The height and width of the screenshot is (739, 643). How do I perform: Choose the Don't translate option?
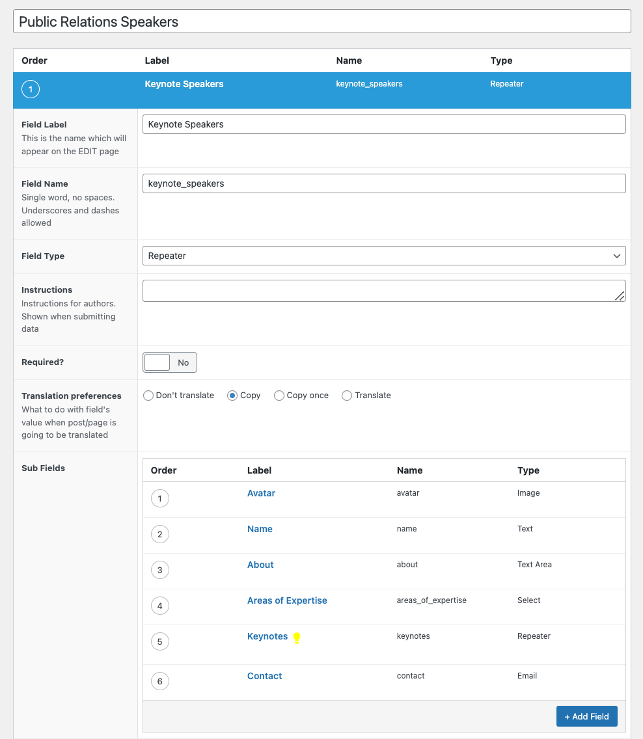pyautogui.click(x=148, y=396)
